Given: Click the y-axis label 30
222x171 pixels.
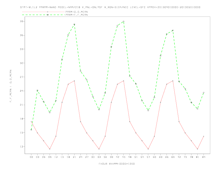Looking at the screenshot, I should [22, 63].
